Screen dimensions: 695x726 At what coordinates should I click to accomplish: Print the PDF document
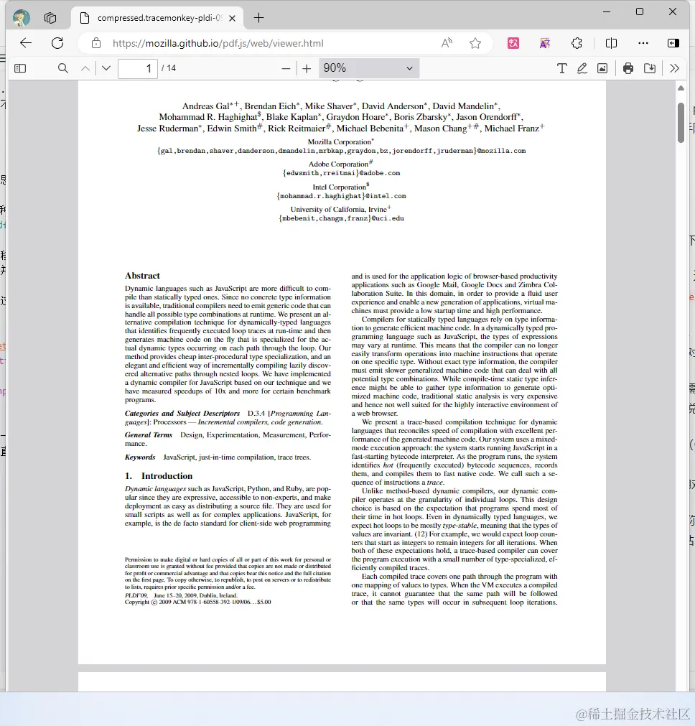[x=628, y=68]
